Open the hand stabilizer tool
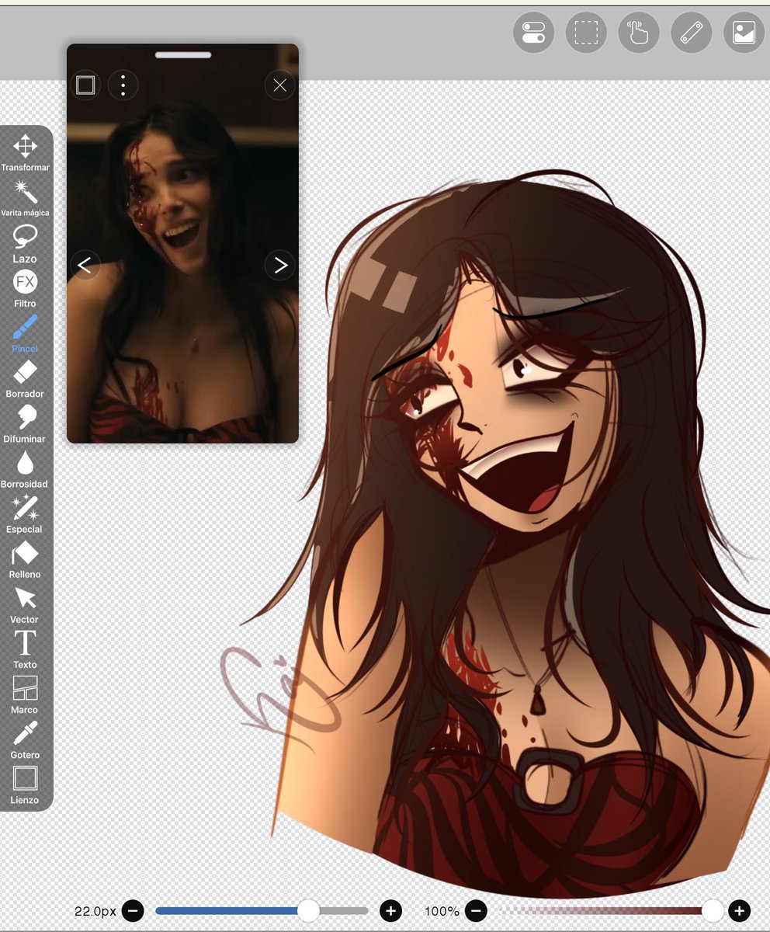 [x=639, y=33]
